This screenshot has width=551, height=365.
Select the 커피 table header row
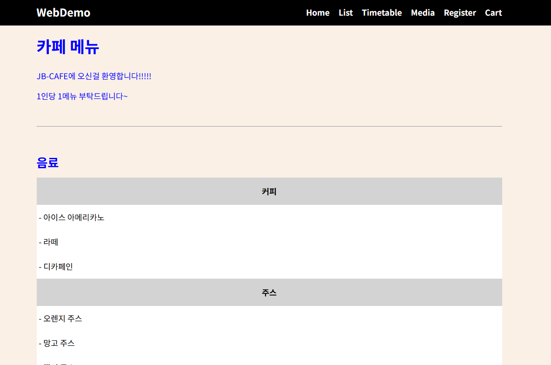[x=269, y=191]
